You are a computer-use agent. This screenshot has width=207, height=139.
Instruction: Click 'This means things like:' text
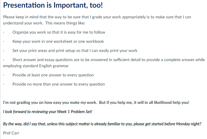tap(65, 23)
